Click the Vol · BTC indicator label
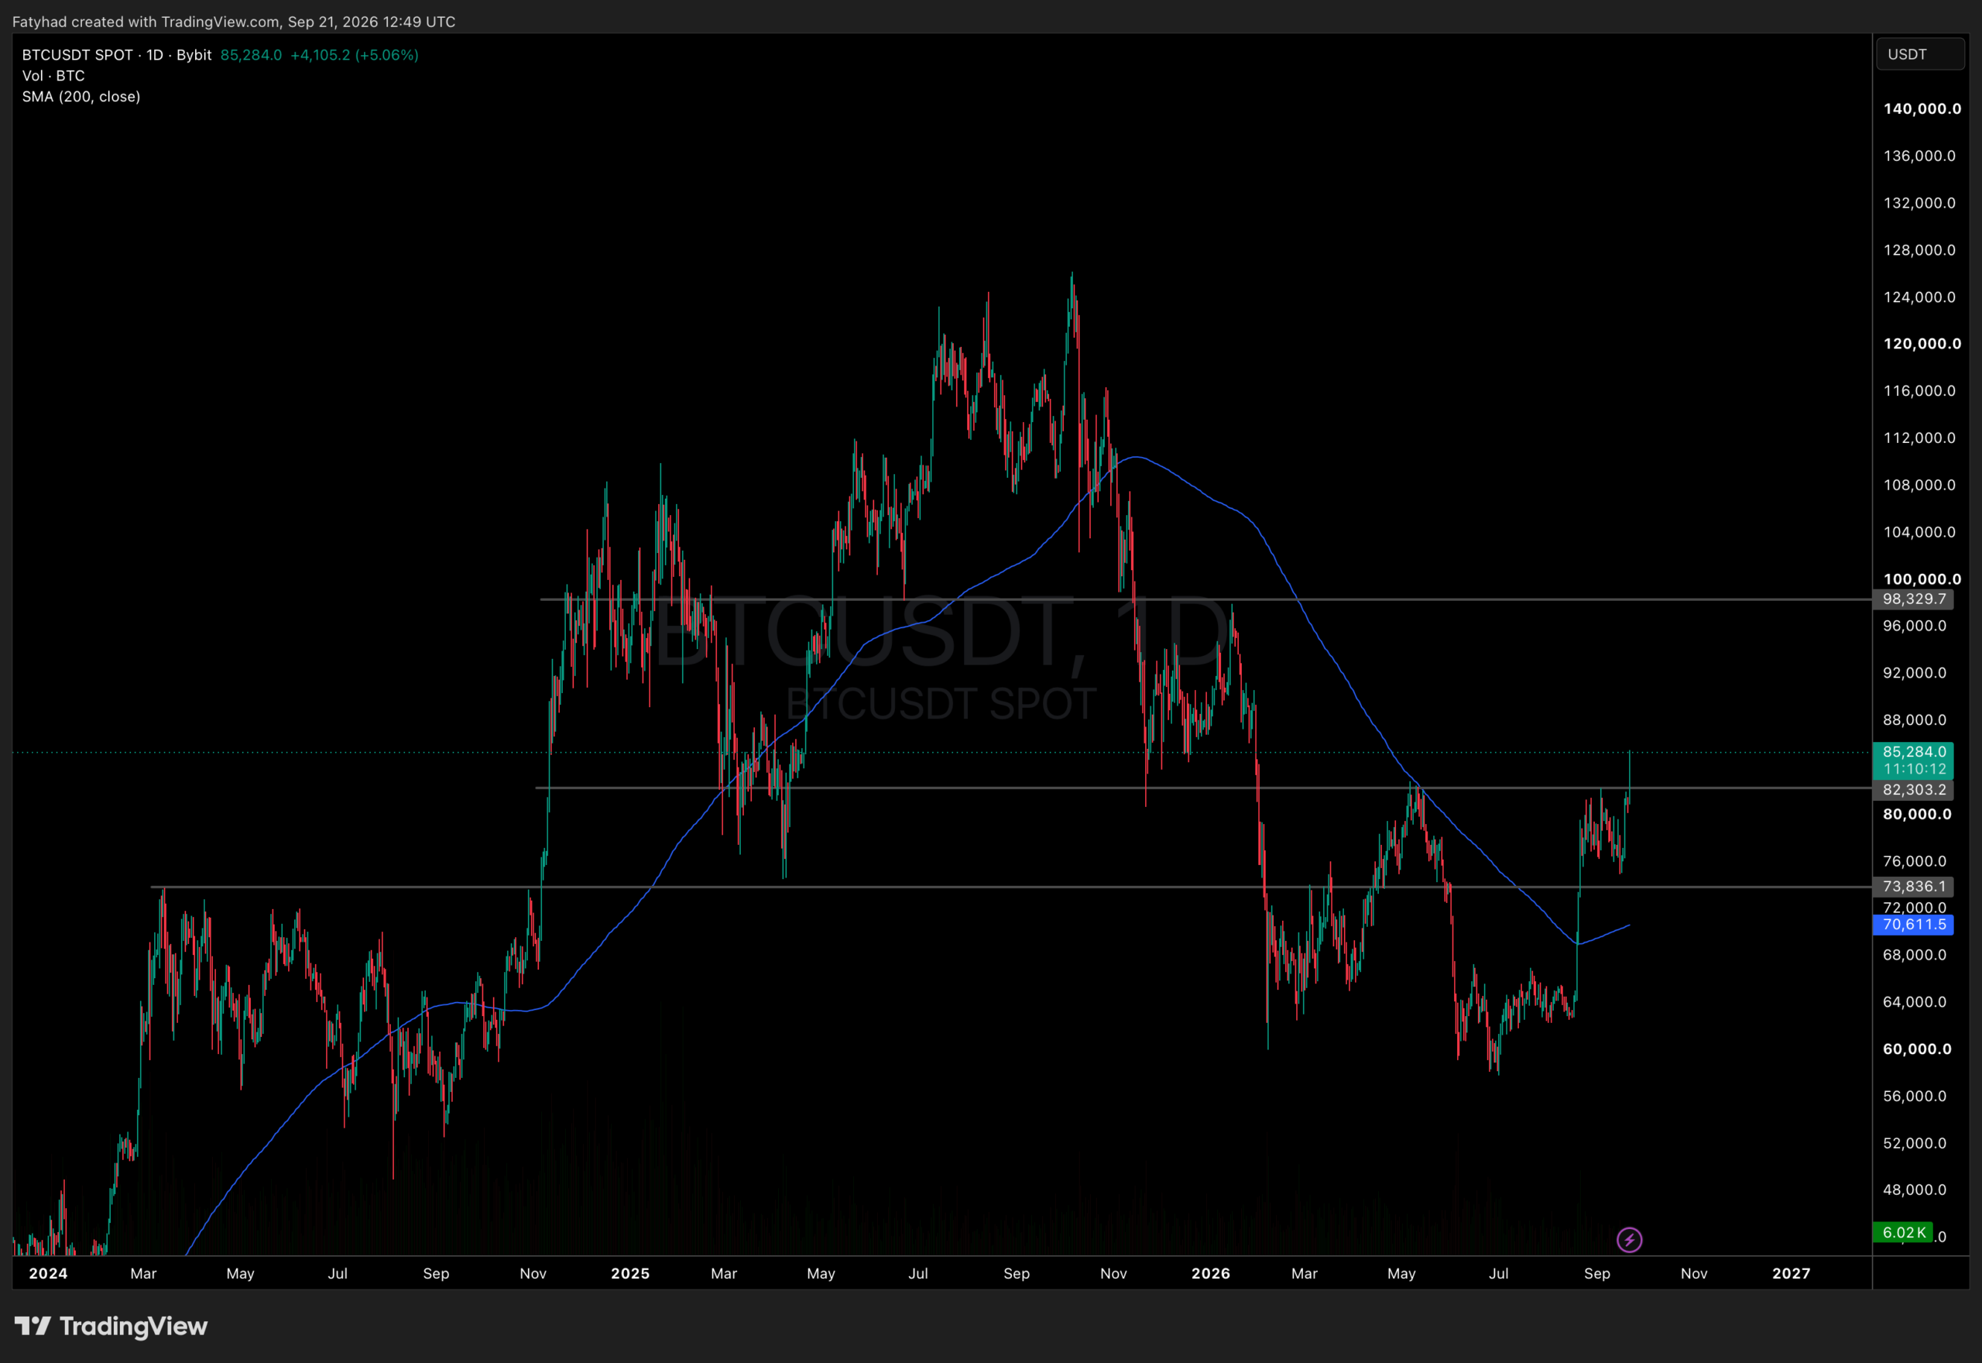 tap(53, 76)
